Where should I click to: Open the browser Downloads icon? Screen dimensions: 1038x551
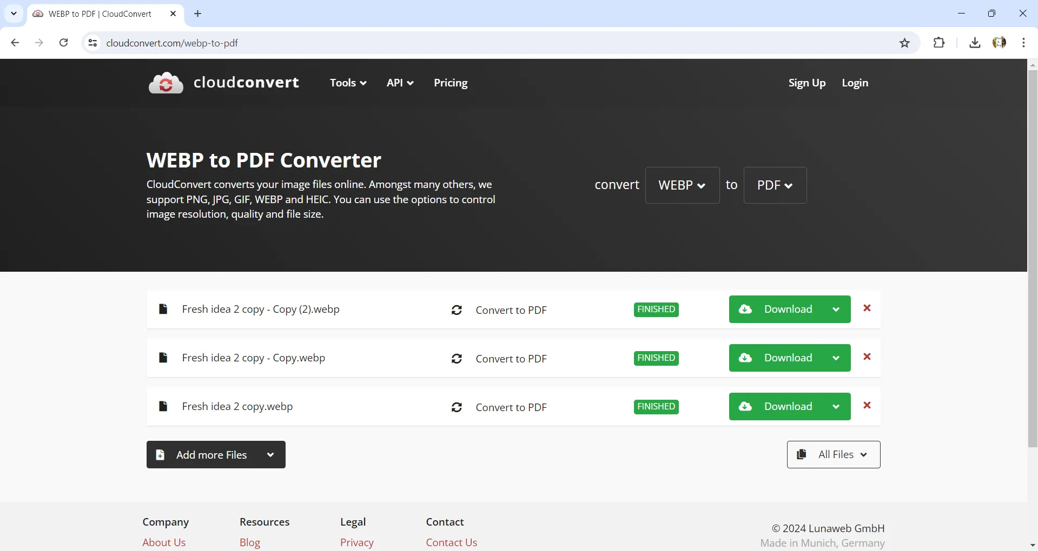click(x=975, y=43)
